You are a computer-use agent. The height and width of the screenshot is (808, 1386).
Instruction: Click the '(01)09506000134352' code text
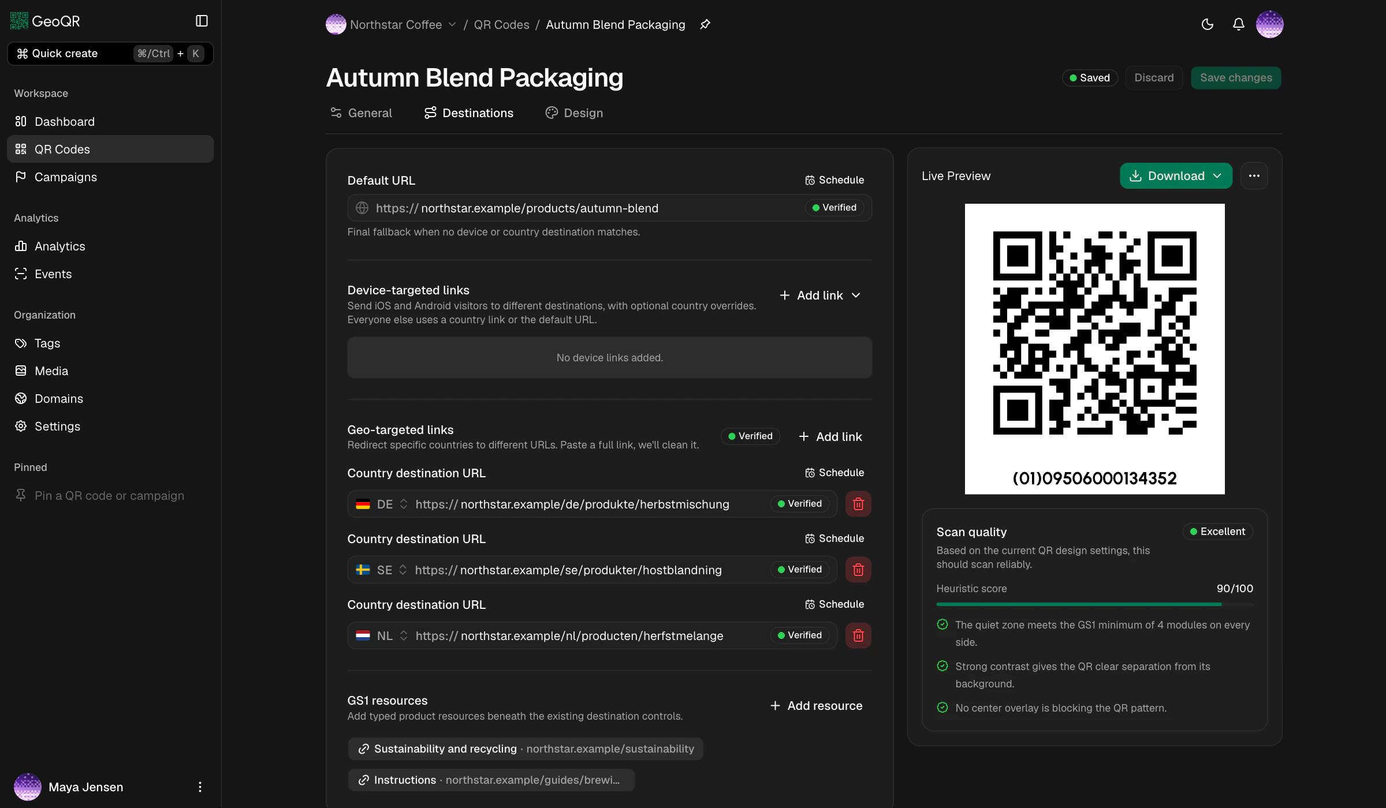(x=1094, y=478)
